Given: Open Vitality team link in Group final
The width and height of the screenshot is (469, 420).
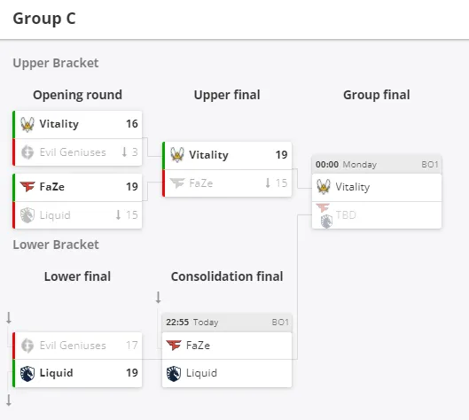Looking at the screenshot, I should coord(353,187).
